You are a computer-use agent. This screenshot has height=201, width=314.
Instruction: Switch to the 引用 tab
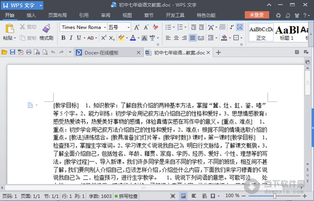[84, 15]
